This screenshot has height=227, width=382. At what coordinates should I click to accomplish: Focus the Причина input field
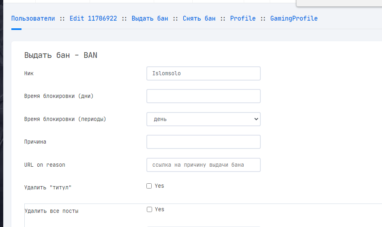204,142
